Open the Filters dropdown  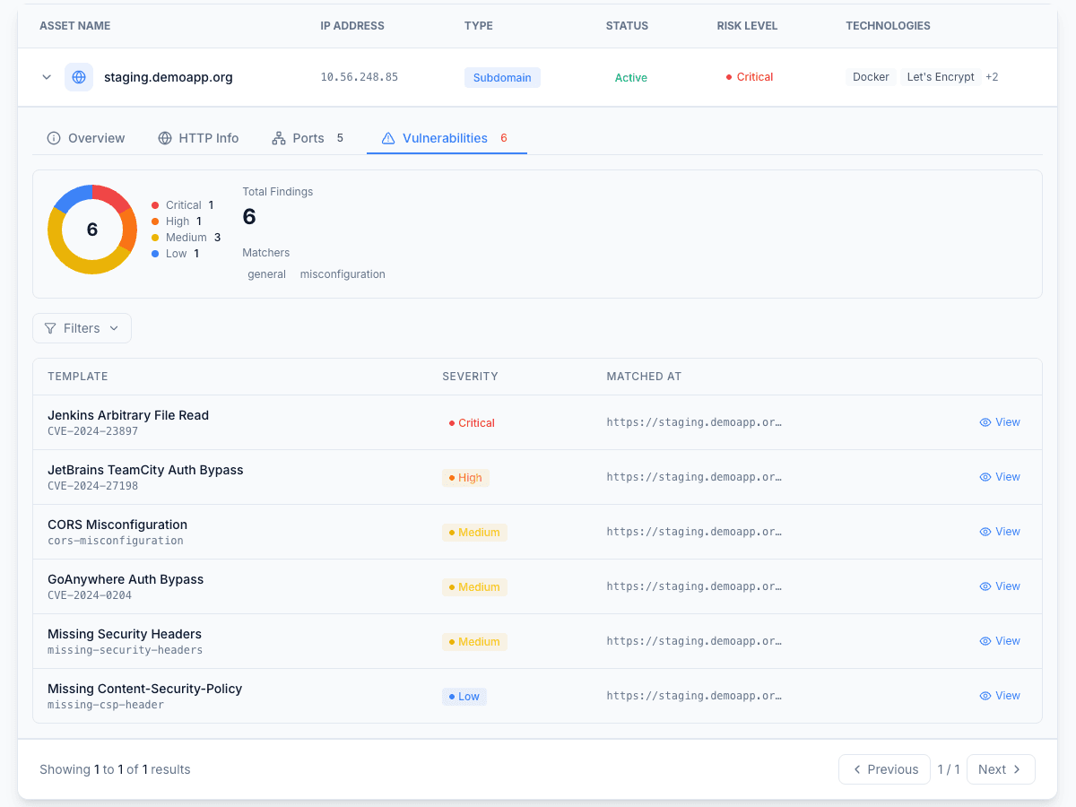tap(82, 328)
